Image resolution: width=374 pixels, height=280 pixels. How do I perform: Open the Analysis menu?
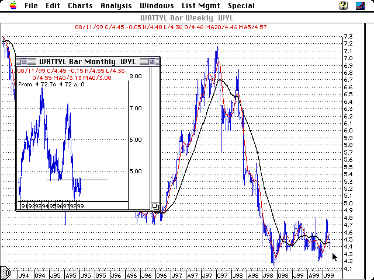[116, 5]
